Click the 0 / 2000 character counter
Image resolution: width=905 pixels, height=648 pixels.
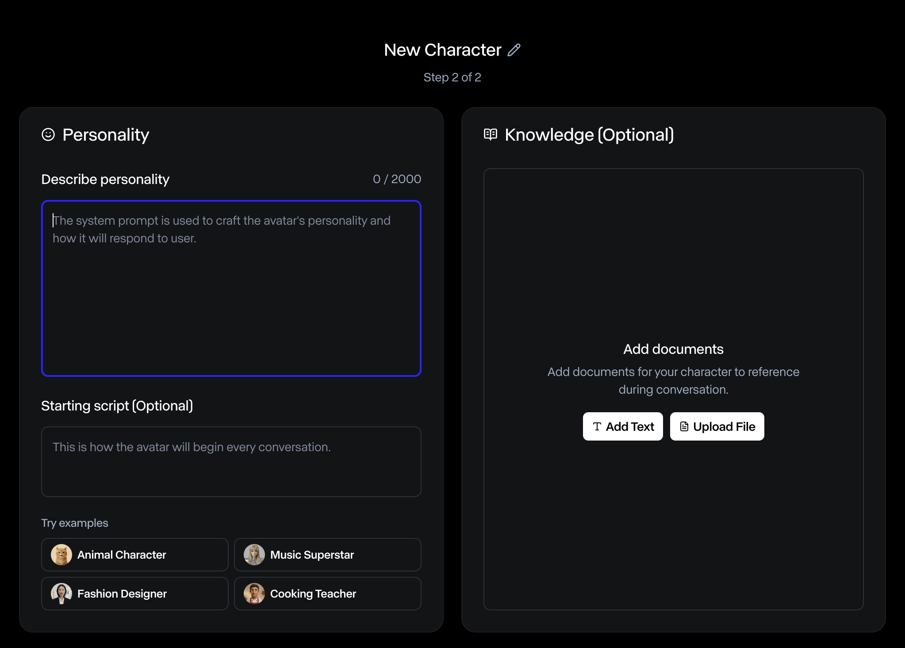pos(397,179)
